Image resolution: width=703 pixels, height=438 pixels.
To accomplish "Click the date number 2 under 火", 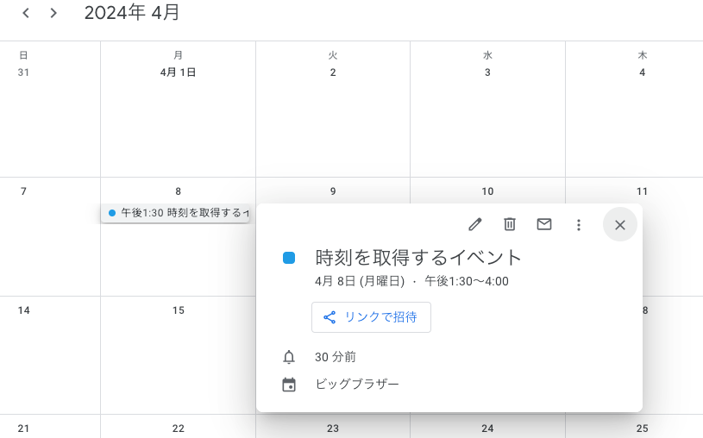I will click(333, 72).
